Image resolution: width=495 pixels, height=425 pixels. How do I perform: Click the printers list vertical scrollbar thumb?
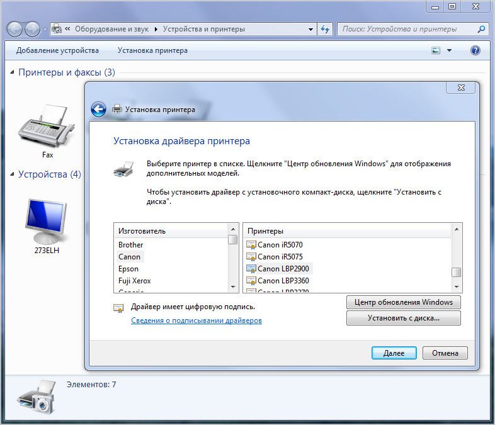[x=457, y=272]
